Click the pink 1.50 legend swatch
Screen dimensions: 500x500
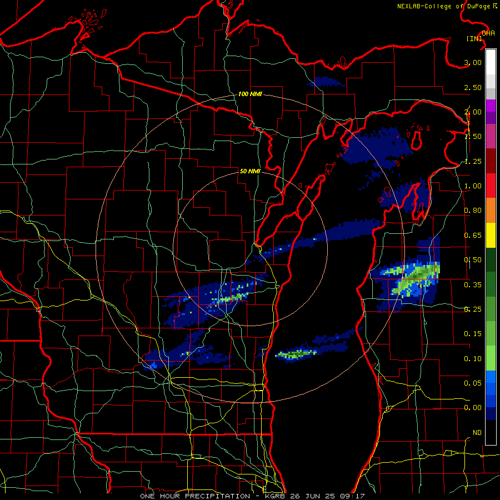click(491, 136)
